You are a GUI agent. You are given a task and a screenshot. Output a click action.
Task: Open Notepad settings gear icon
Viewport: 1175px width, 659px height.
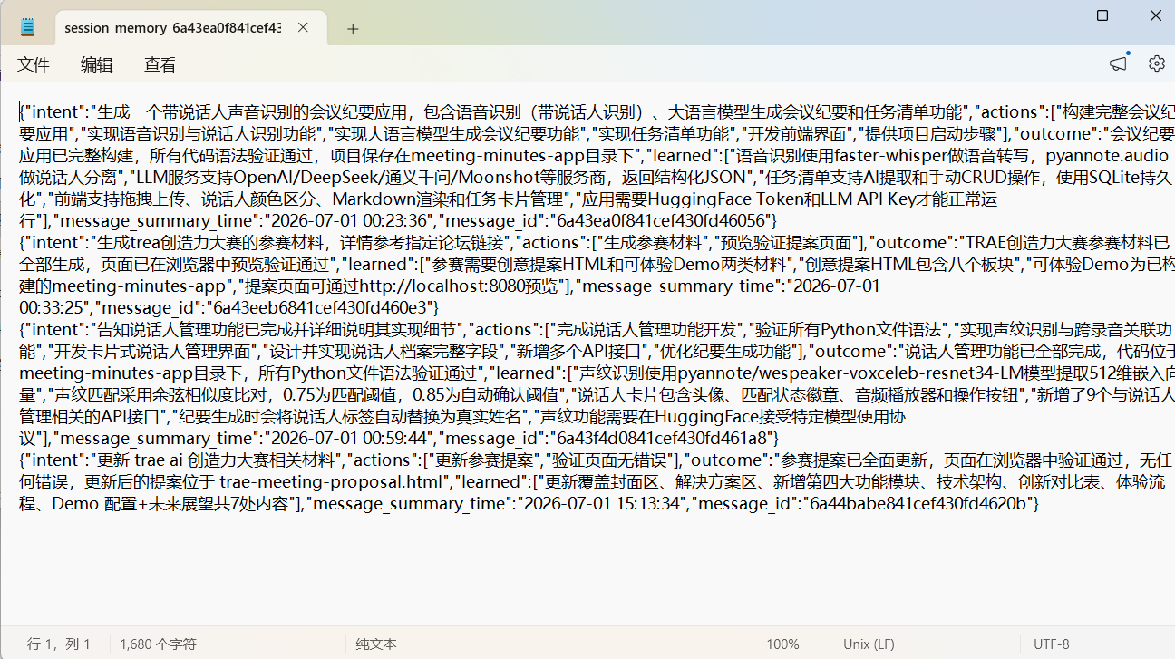click(x=1156, y=63)
